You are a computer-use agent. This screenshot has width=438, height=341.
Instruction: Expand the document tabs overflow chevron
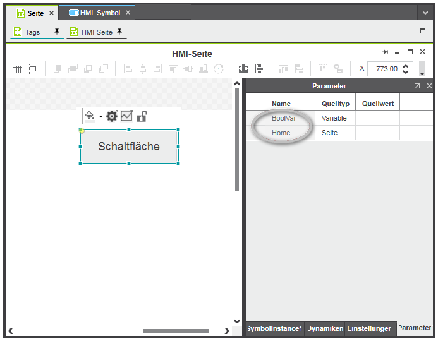pyautogui.click(x=425, y=13)
